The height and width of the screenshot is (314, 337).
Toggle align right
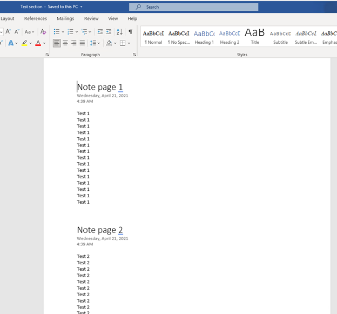tap(73, 43)
